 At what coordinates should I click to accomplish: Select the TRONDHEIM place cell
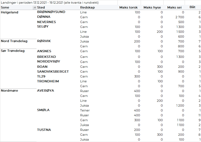[x=48, y=81]
